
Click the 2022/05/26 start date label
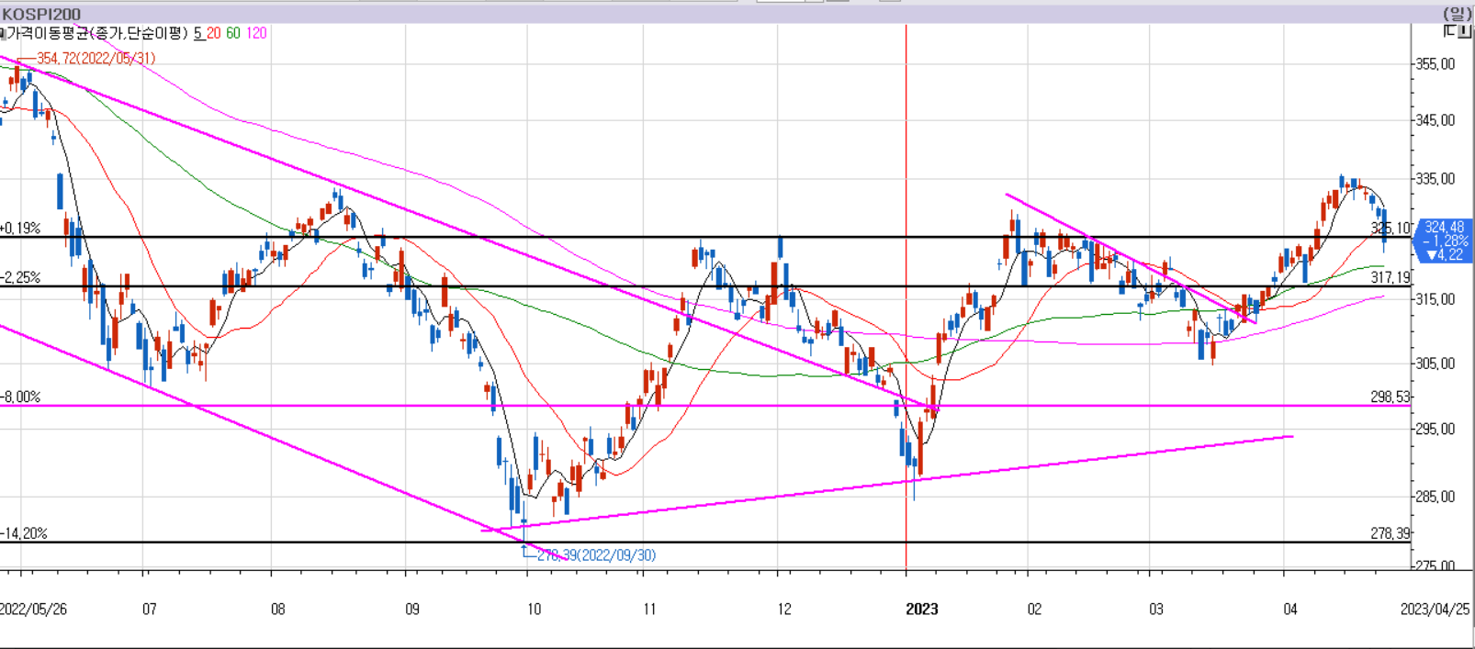pos(33,609)
